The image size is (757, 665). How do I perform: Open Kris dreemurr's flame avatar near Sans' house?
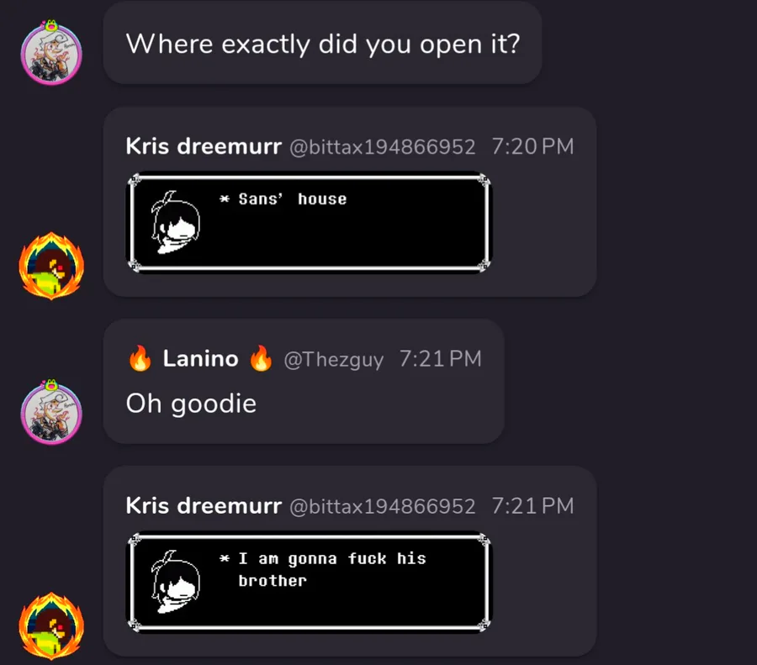click(x=51, y=266)
